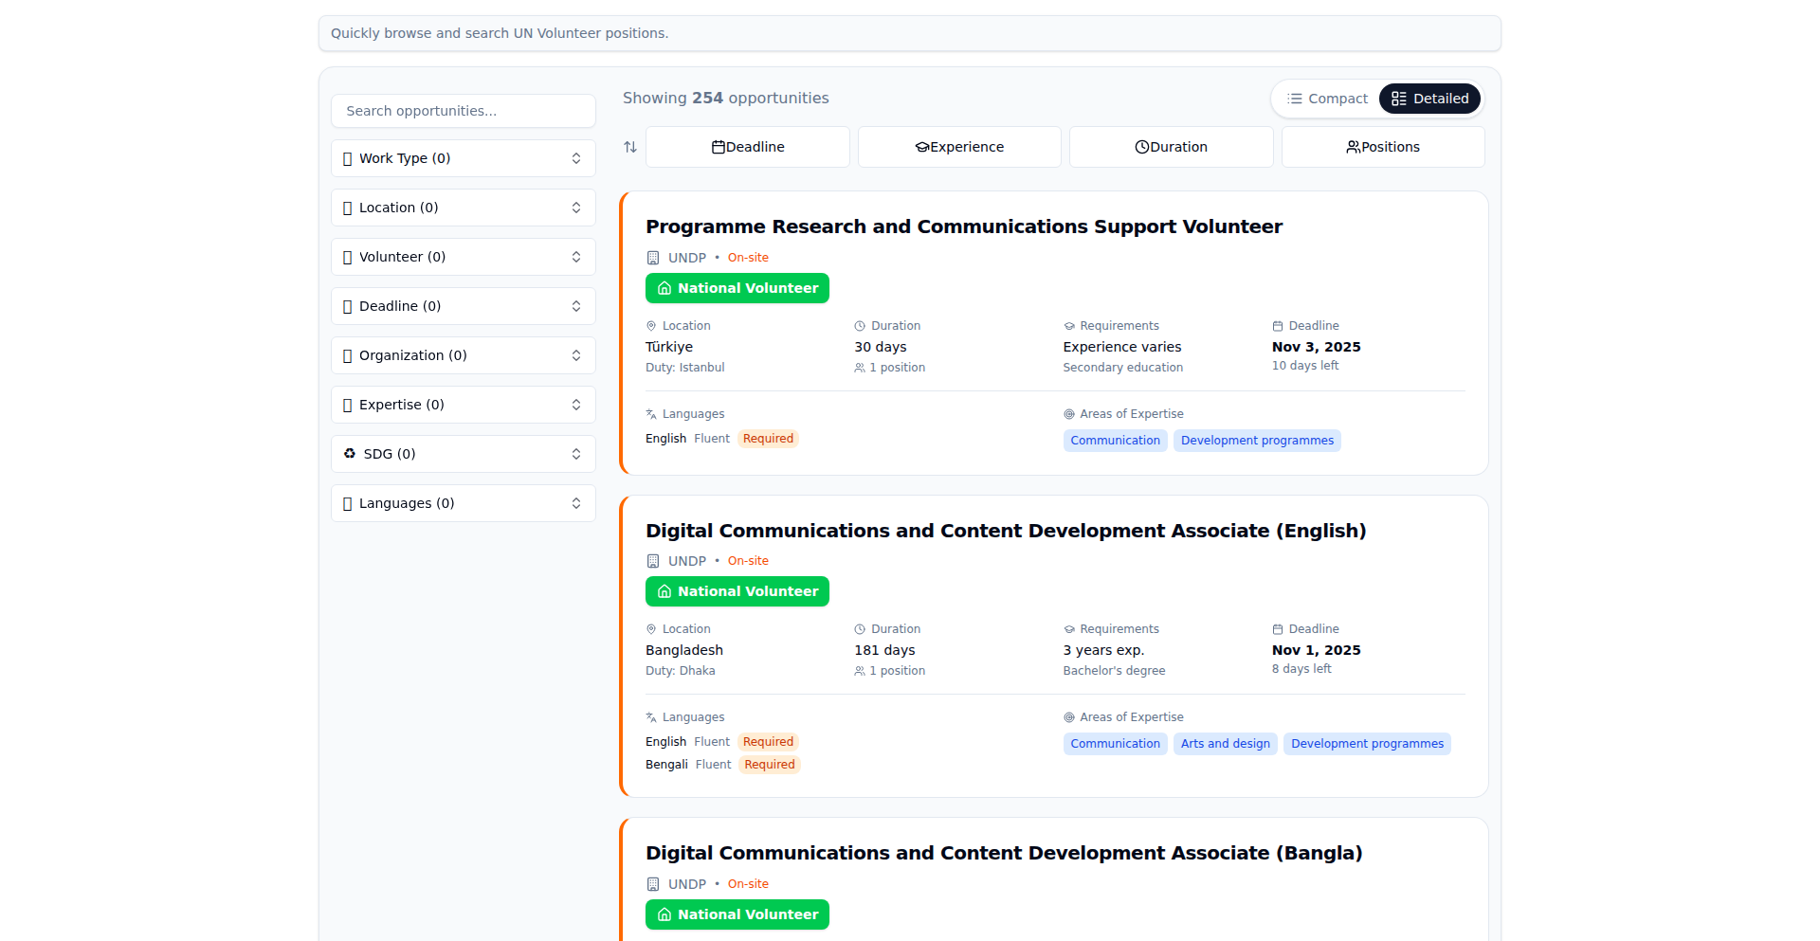Sort opportunities by Duration
This screenshot has height=941, width=1820.
[1171, 147]
